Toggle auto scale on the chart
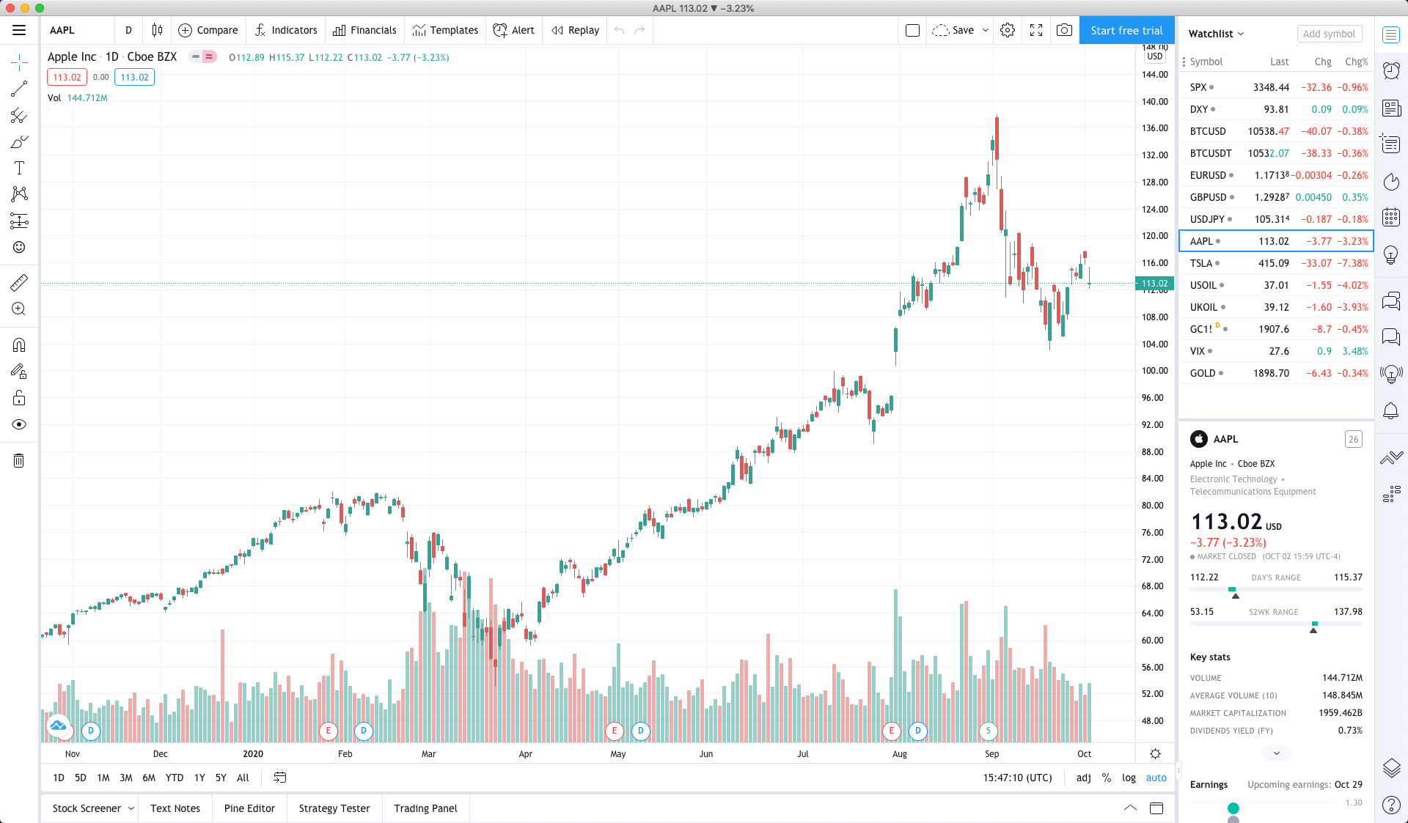The image size is (1408, 823). (x=1156, y=778)
